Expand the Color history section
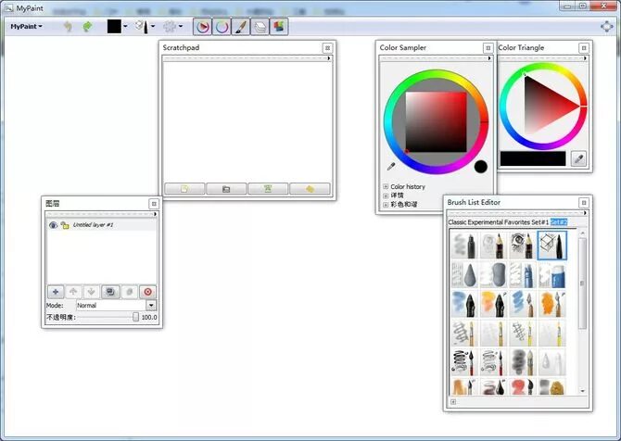The height and width of the screenshot is (441, 621). (386, 186)
